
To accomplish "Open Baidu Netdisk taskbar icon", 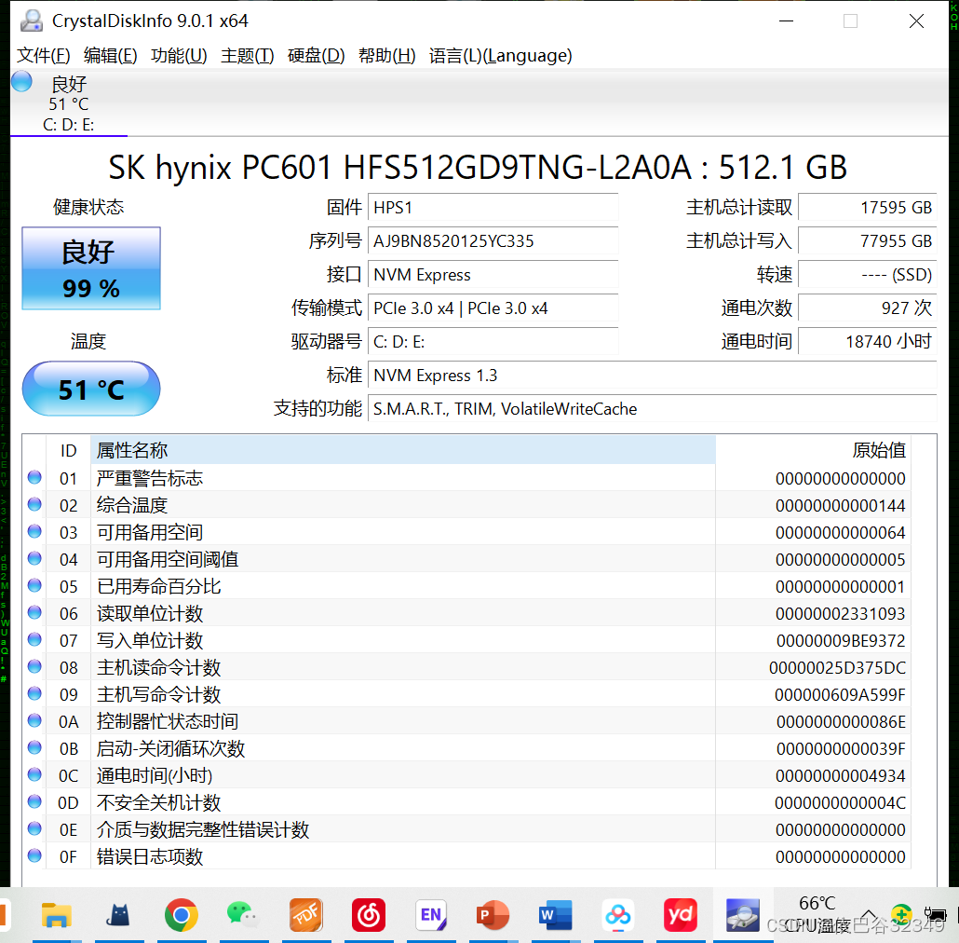I will pyautogui.click(x=617, y=915).
